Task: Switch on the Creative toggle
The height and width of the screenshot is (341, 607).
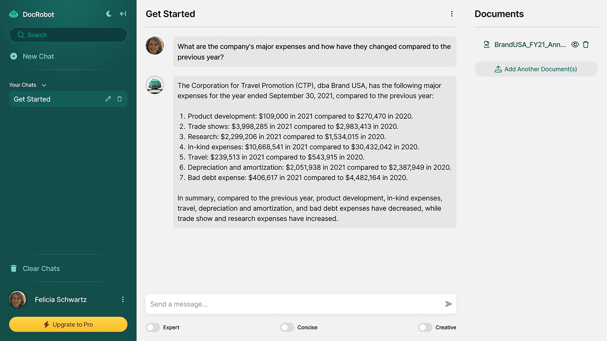Action: (425, 327)
